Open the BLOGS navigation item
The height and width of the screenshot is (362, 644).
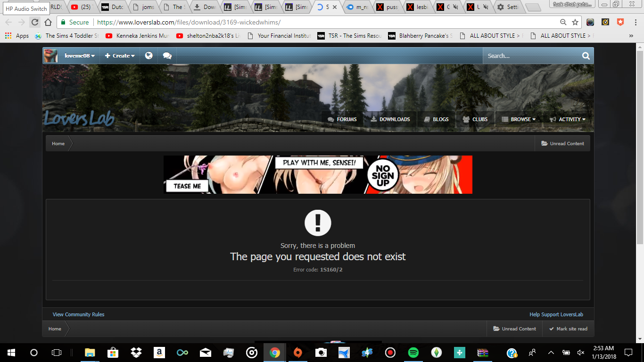point(436,119)
